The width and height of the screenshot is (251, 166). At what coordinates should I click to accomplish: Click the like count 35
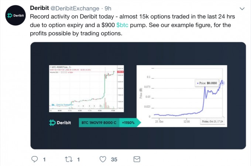pos(114,159)
